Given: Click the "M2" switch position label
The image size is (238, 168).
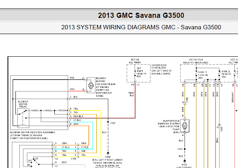Looking at the screenshot, I should coord(29,165).
